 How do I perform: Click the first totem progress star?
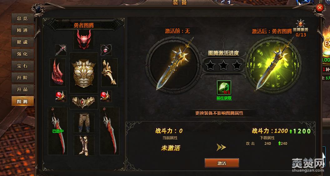(x=210, y=65)
